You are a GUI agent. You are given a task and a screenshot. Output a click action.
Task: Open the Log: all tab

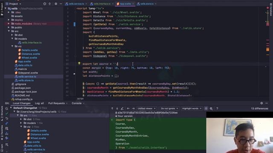pos(39,103)
